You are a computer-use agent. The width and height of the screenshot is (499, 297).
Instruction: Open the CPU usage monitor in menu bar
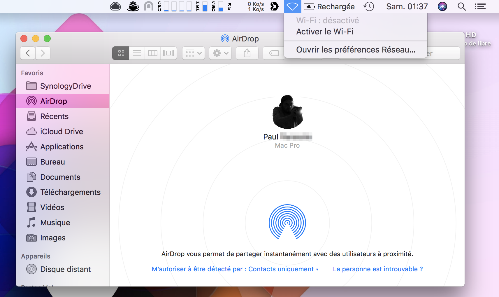click(175, 6)
